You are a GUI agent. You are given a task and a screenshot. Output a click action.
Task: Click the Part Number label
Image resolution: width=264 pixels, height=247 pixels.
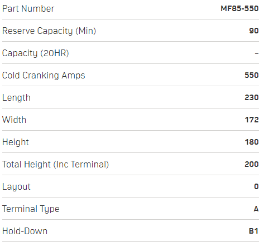(28, 9)
